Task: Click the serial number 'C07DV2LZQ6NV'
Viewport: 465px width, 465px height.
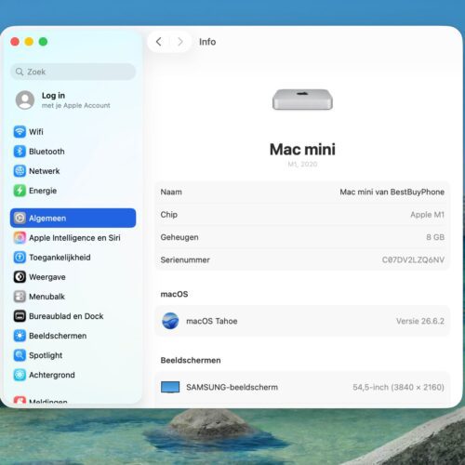Action: (413, 259)
